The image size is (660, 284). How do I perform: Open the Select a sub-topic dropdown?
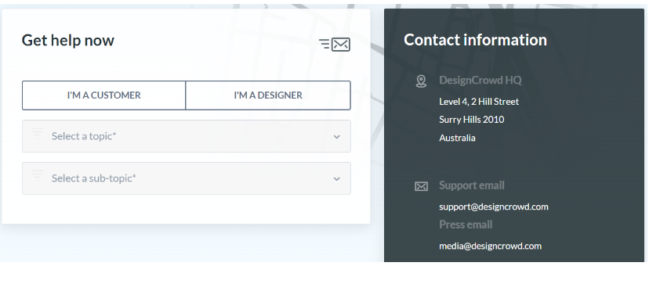[187, 178]
